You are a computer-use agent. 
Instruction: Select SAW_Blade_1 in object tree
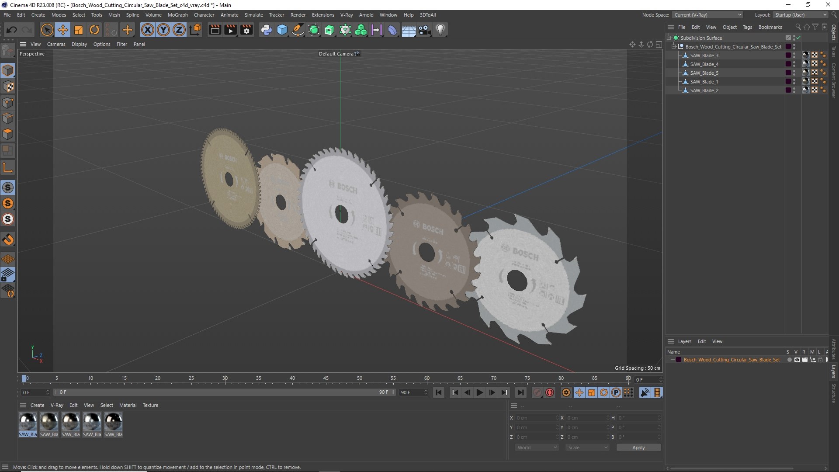pyautogui.click(x=704, y=82)
